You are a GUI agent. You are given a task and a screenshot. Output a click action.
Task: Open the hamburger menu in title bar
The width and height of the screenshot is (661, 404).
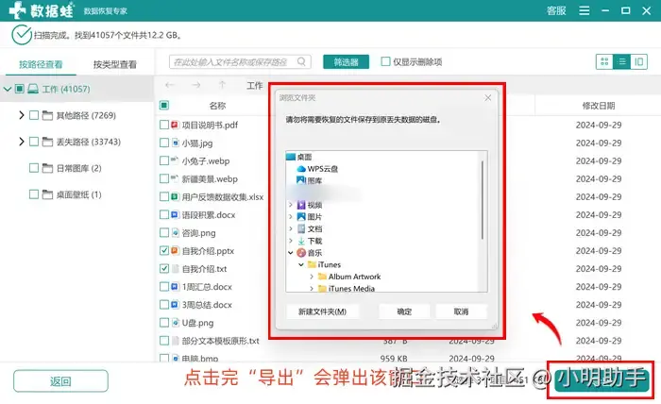coord(585,10)
